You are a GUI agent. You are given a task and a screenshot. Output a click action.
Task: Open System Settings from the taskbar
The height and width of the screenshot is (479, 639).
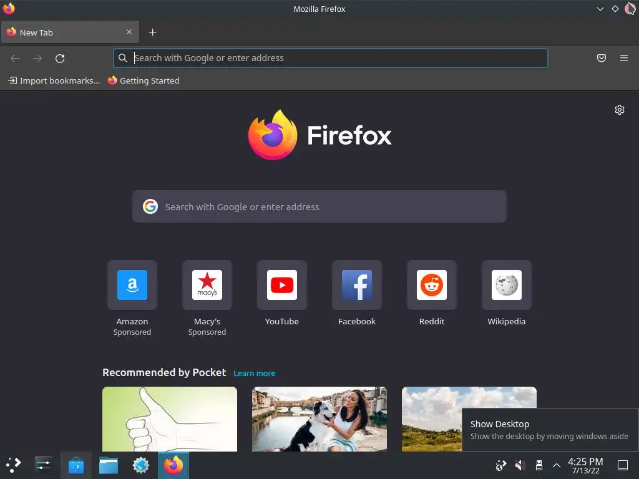(x=43, y=465)
